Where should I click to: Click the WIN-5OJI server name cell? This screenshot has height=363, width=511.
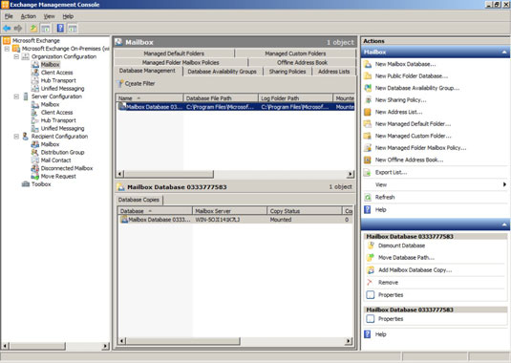218,220
